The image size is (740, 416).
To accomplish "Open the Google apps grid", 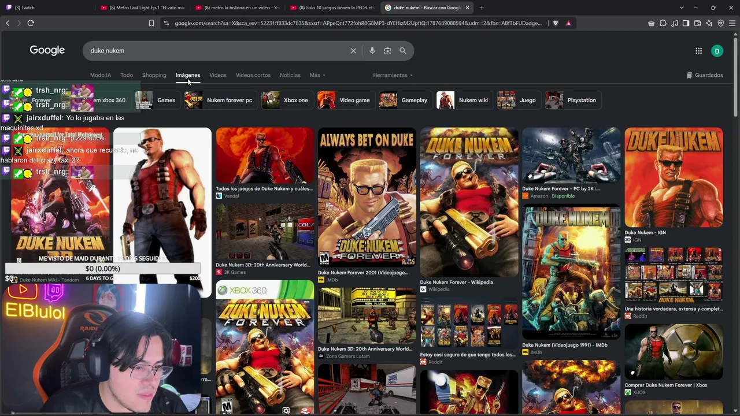I will (x=698, y=51).
